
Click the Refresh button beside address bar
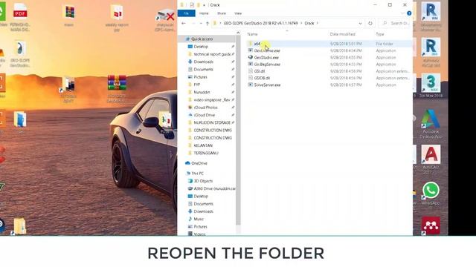[x=370, y=23]
